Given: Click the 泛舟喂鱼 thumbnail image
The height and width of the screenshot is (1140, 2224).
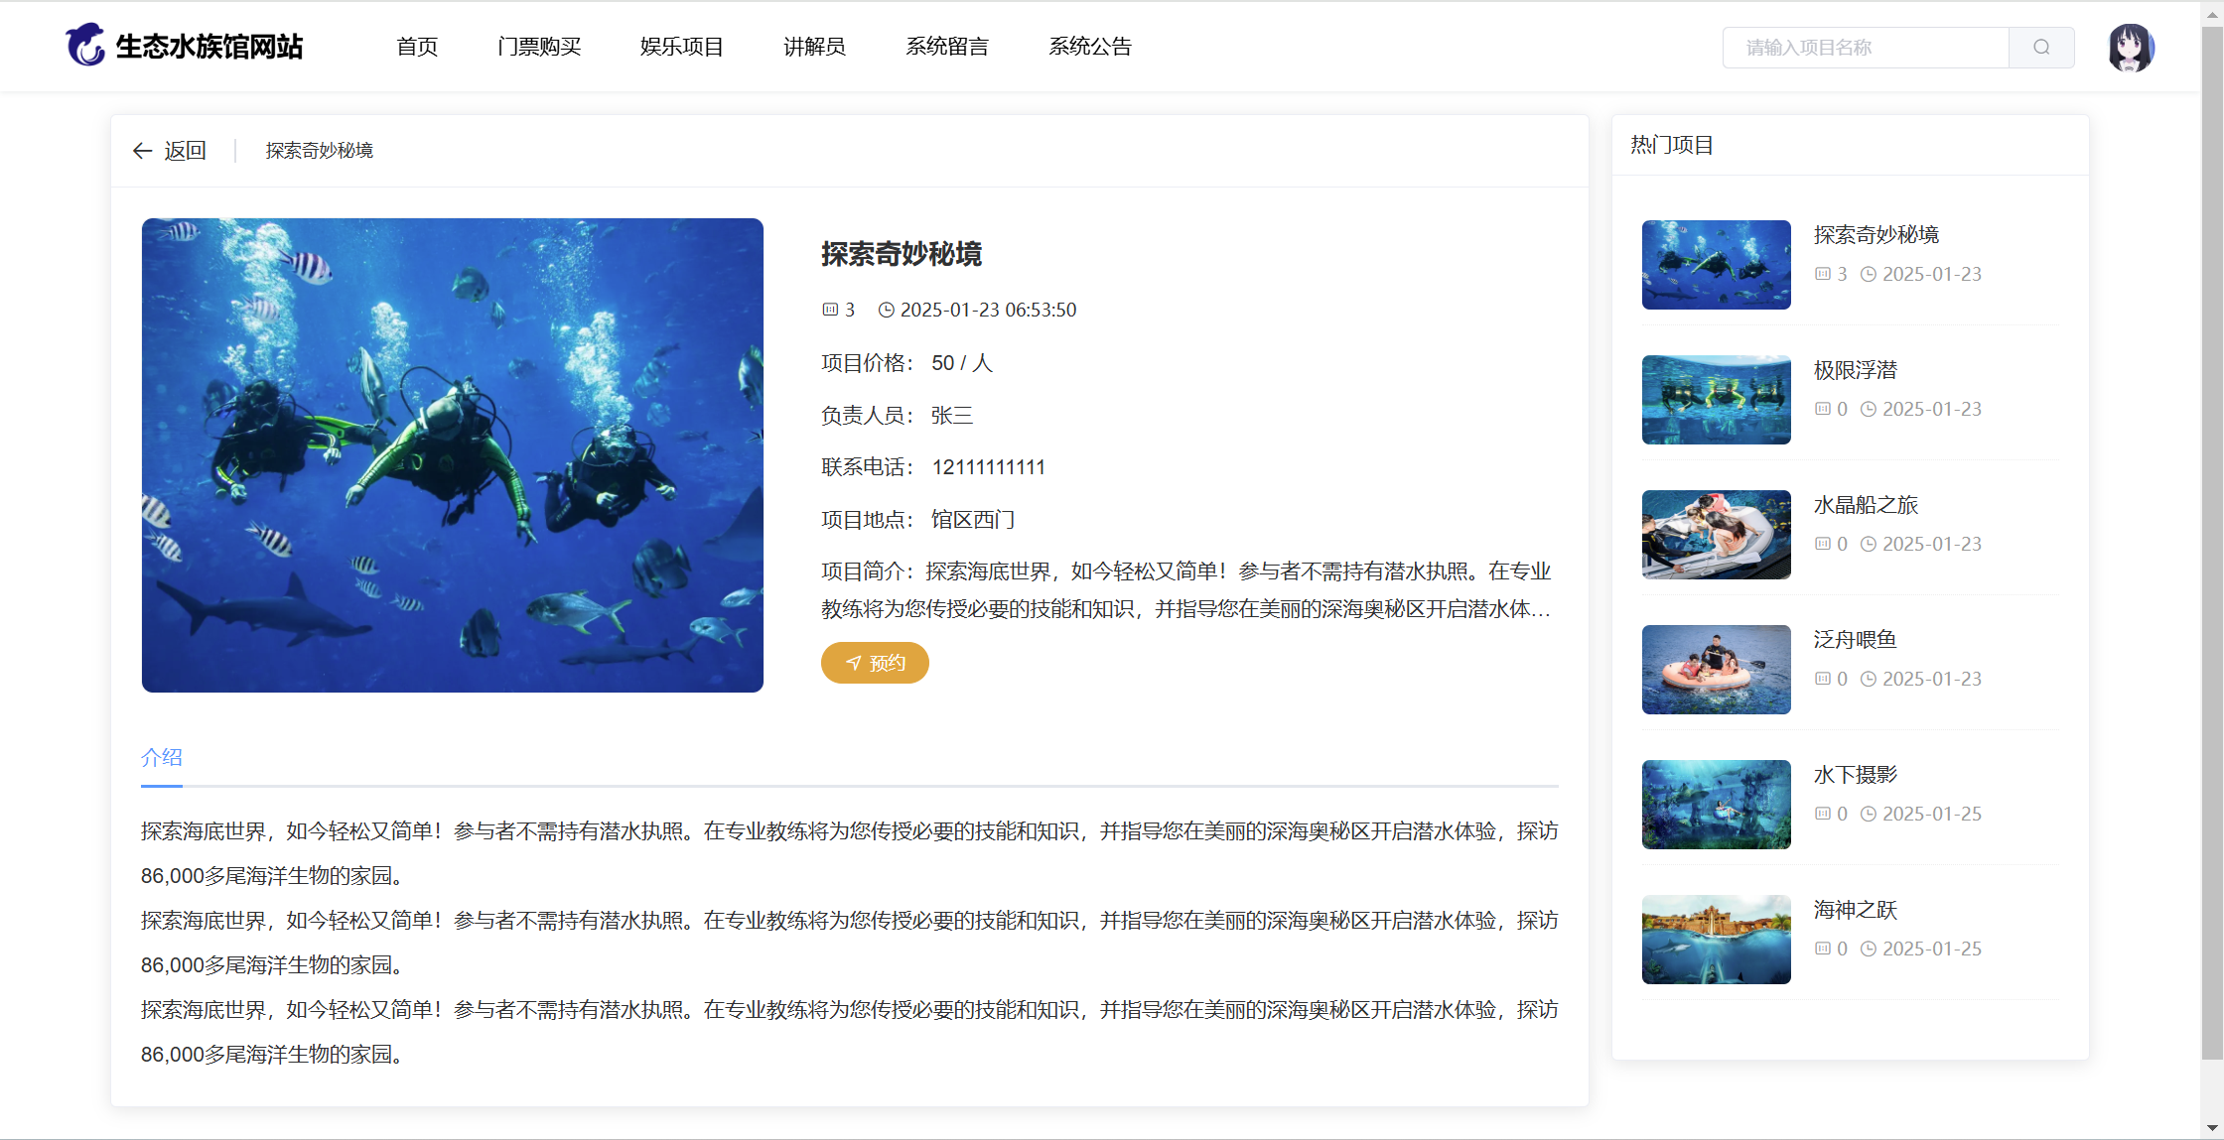Looking at the screenshot, I should pos(1716,670).
